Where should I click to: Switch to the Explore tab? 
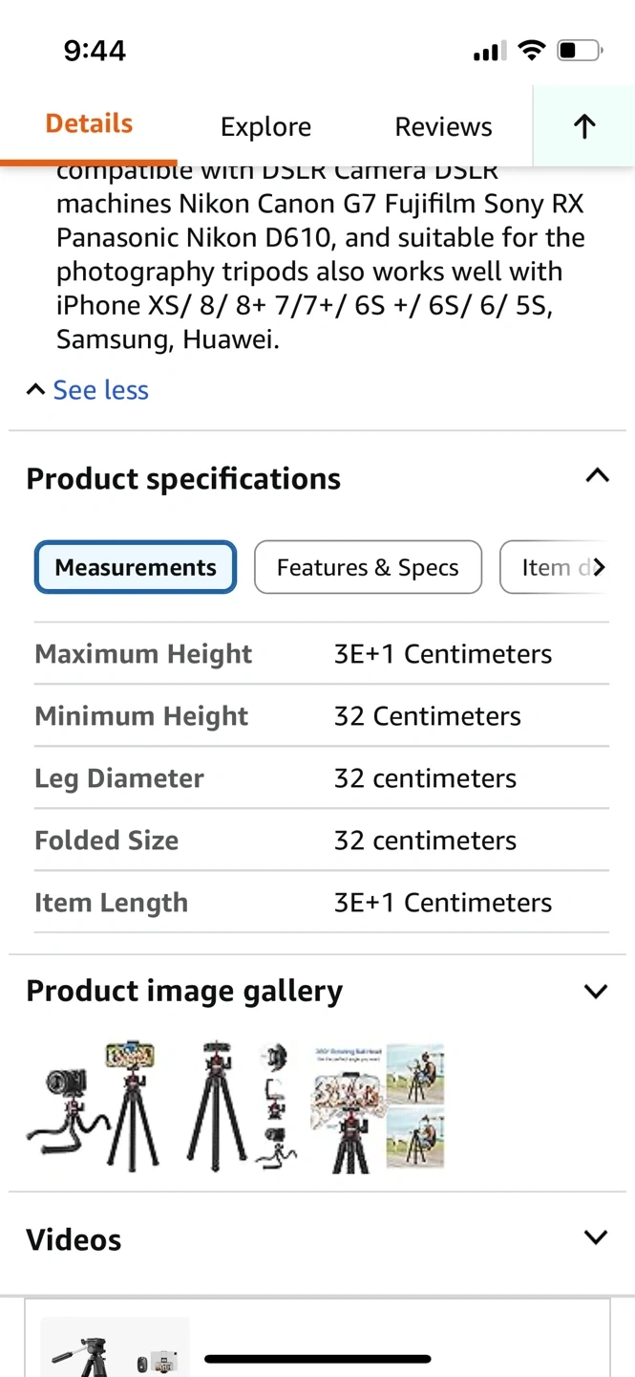coord(265,127)
